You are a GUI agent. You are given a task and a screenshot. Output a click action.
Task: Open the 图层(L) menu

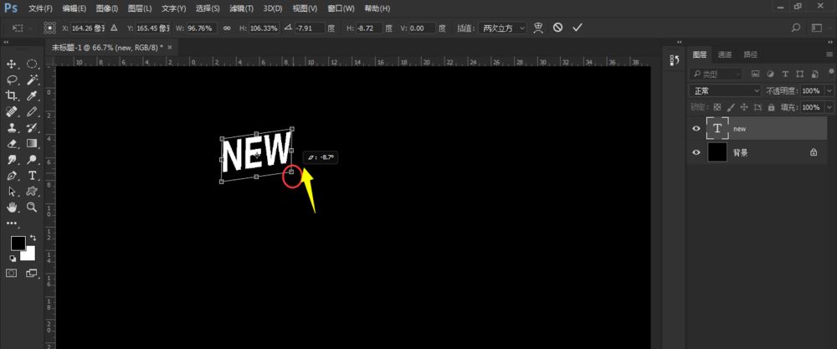pos(140,8)
